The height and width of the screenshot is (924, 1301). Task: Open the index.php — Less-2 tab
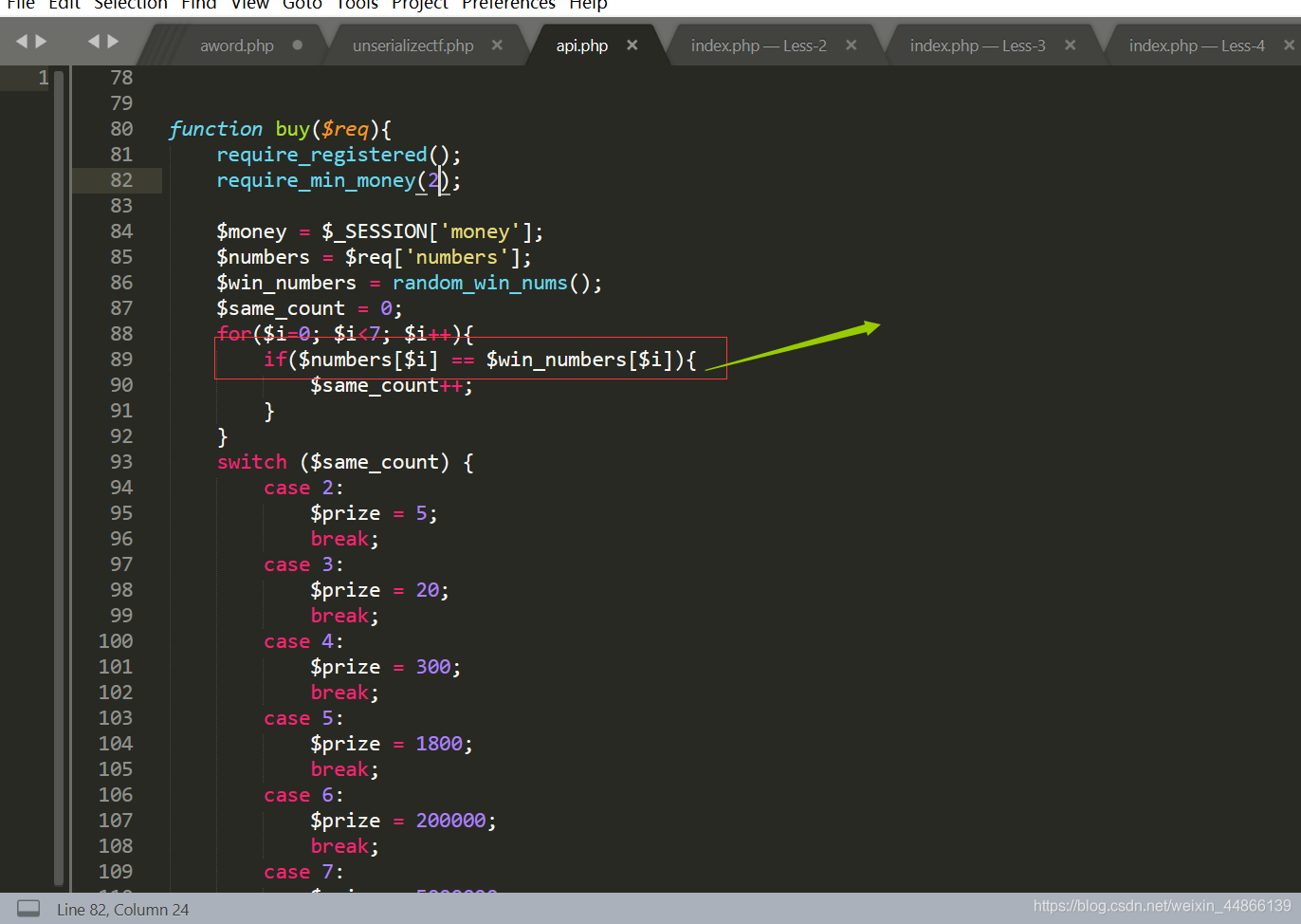pyautogui.click(x=759, y=46)
